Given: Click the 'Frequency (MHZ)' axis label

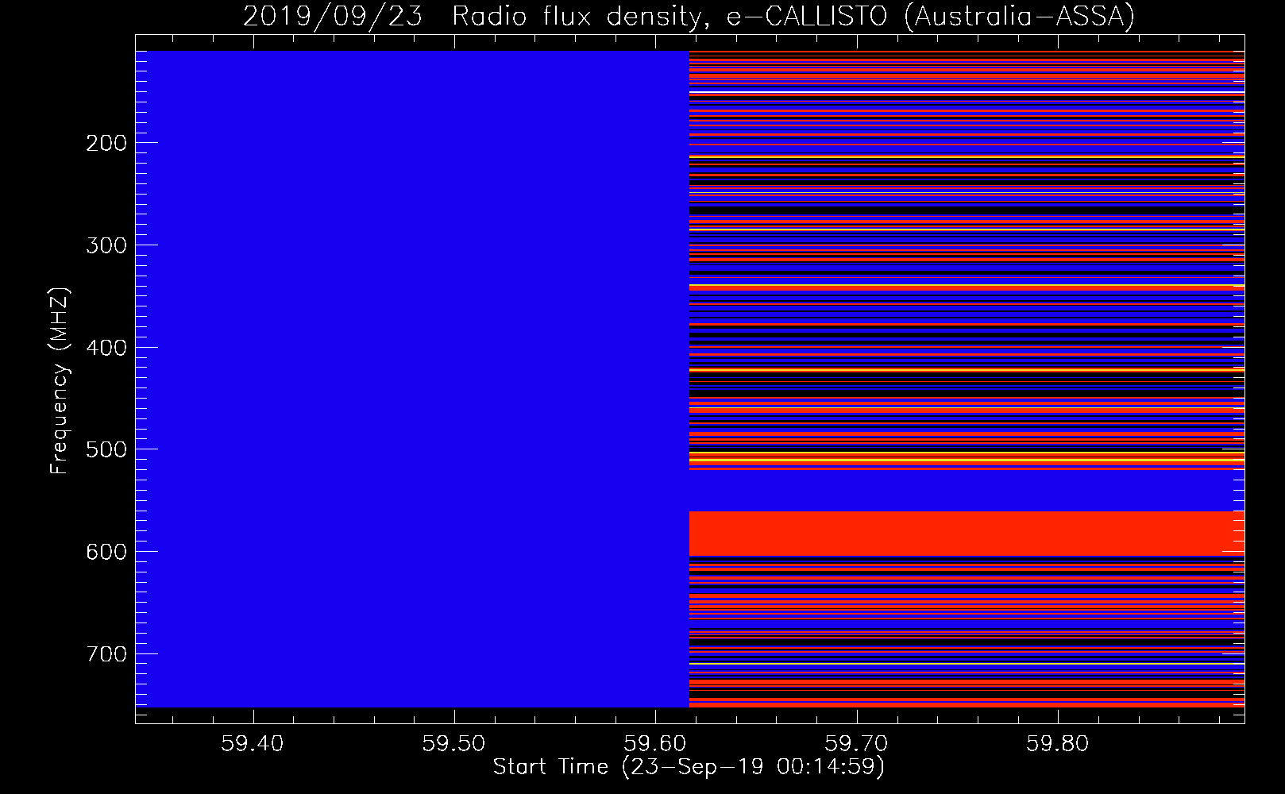Looking at the screenshot, I should pyautogui.click(x=60, y=381).
